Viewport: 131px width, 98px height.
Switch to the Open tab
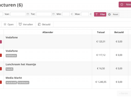pos(9,24)
